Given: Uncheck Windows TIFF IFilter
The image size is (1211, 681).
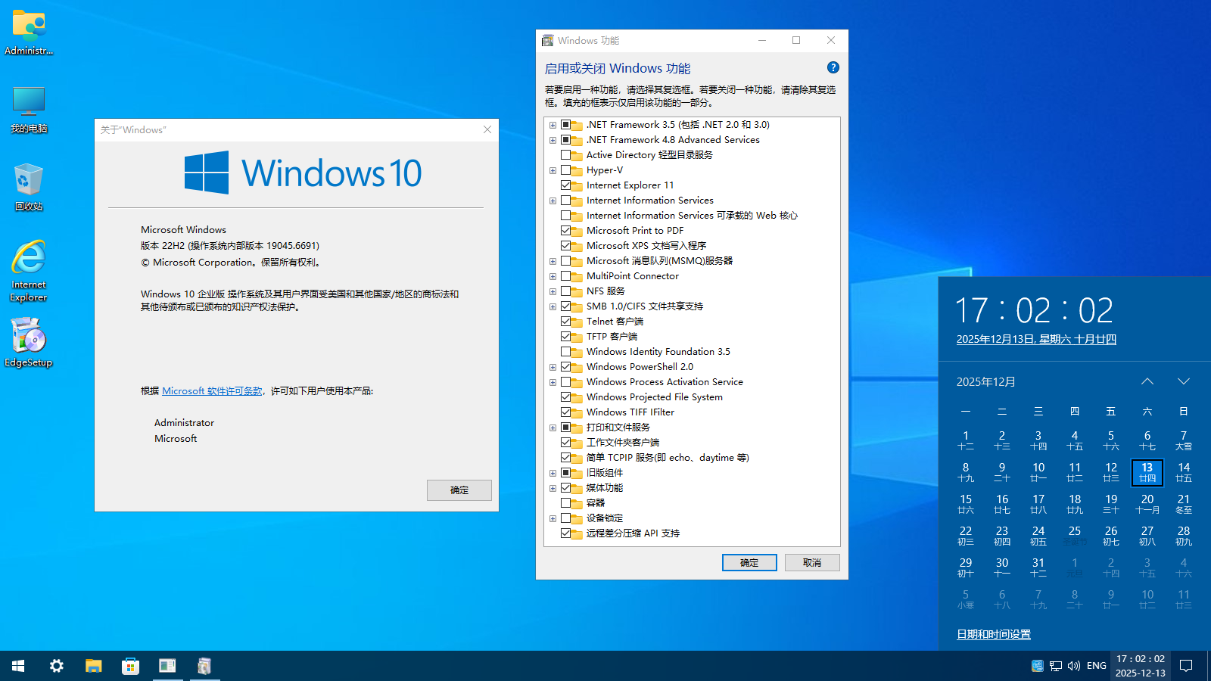Looking at the screenshot, I should 565,412.
